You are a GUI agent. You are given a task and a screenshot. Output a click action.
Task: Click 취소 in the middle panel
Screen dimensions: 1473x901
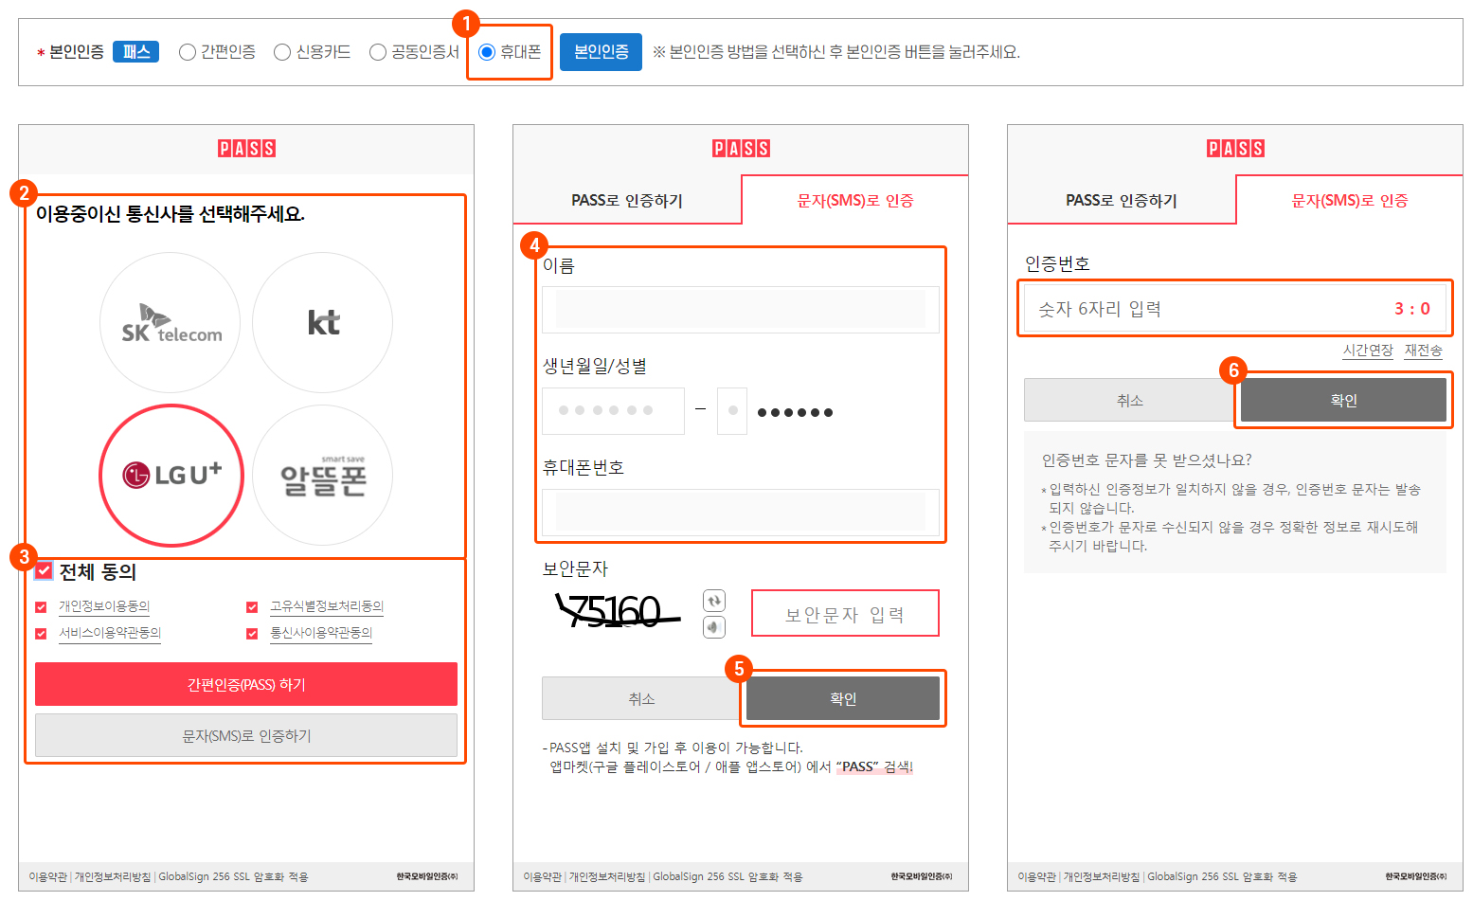(x=641, y=698)
